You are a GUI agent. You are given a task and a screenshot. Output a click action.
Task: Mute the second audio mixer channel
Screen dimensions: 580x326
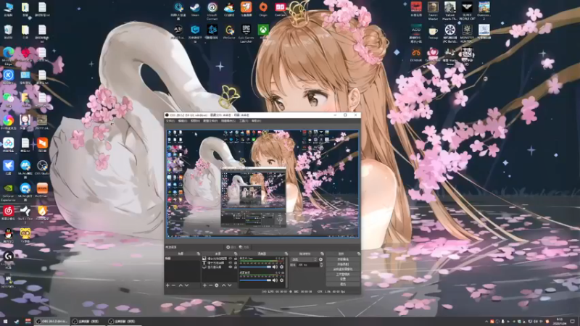pos(275,280)
